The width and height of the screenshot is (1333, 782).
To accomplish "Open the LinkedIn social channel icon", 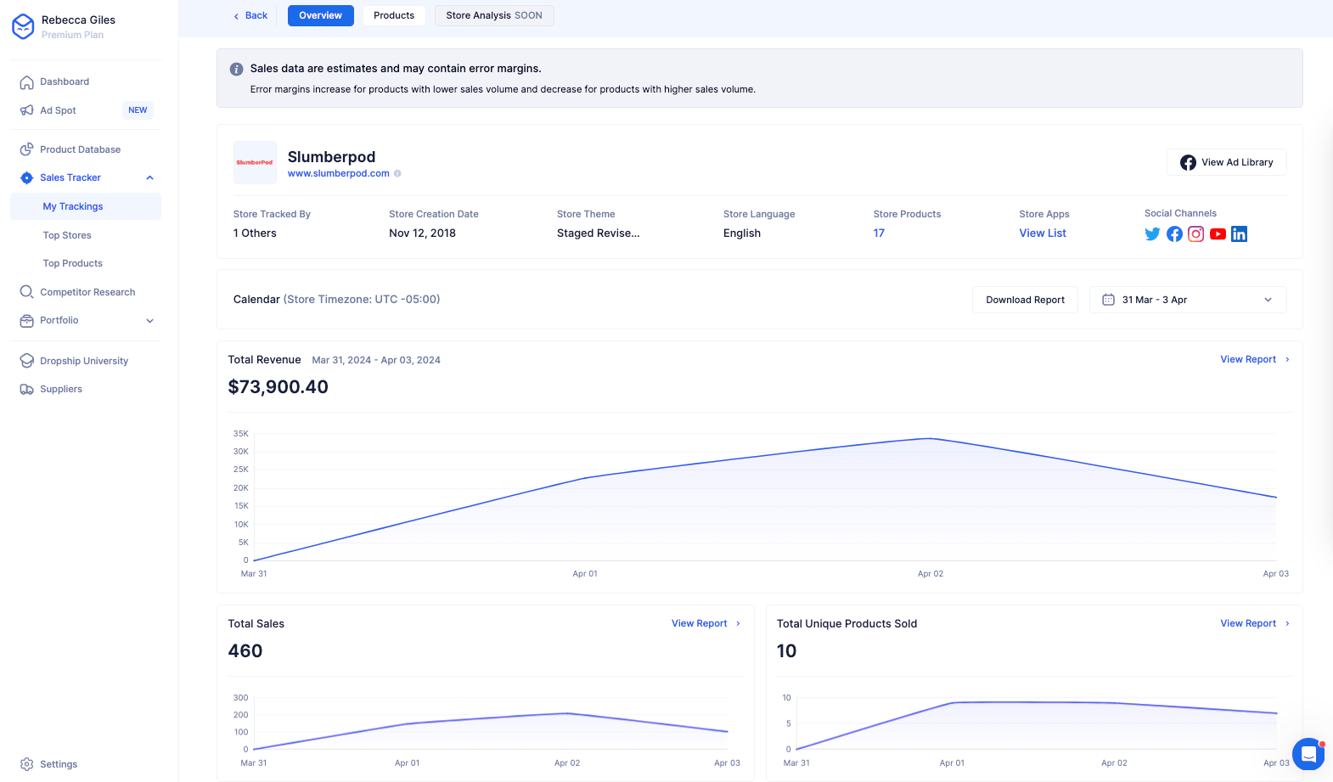I will pyautogui.click(x=1239, y=234).
